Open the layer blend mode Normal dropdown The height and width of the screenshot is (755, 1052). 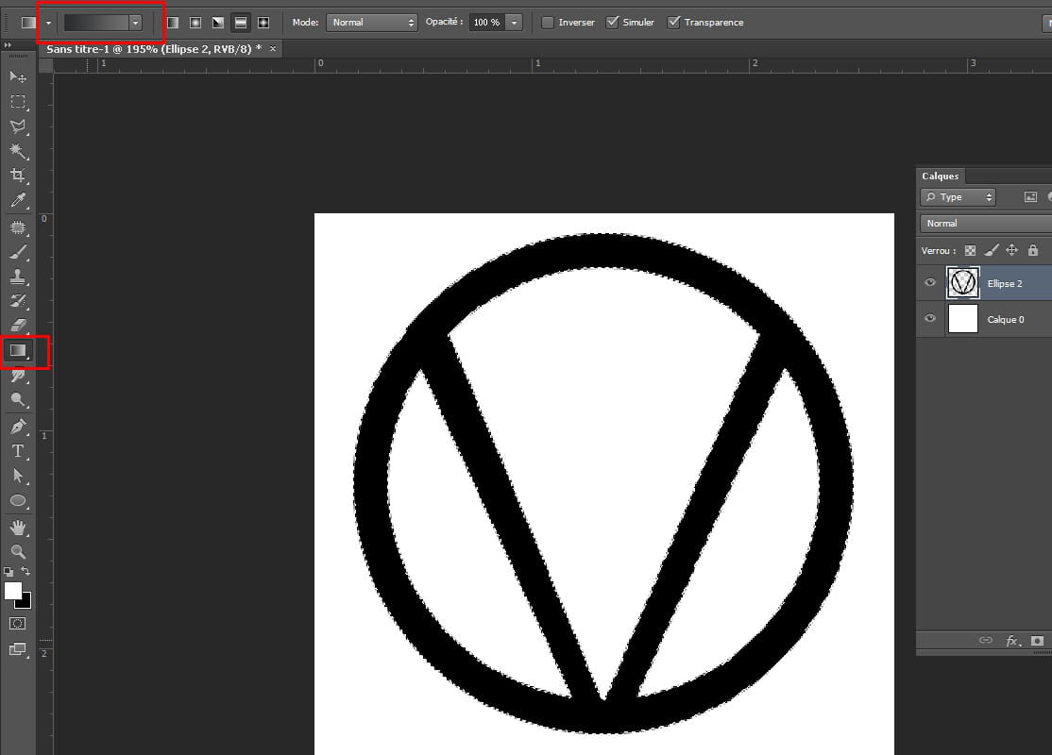pos(986,224)
